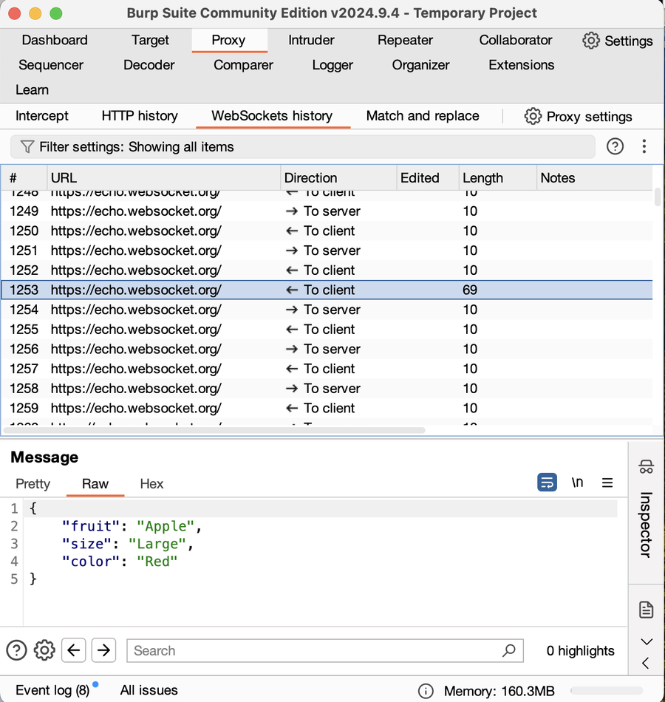Open message editor hamburger menu
The width and height of the screenshot is (665, 702).
pyautogui.click(x=607, y=483)
